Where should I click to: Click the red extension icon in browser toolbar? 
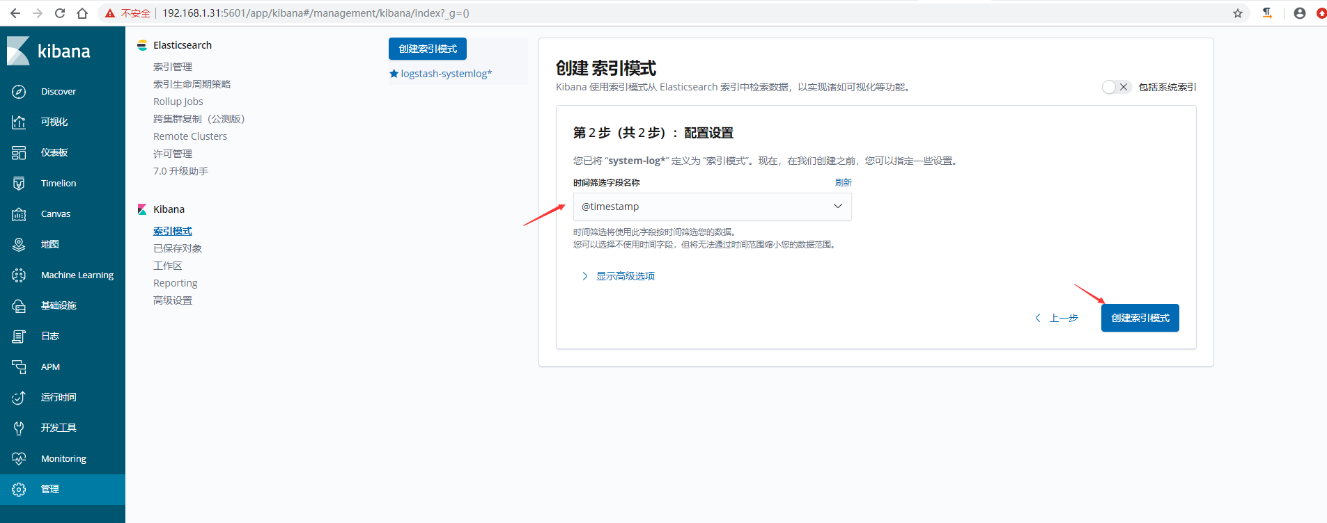click(x=1321, y=13)
